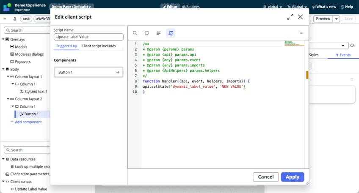Open the Preview dropdown arrow

(x=336, y=19)
